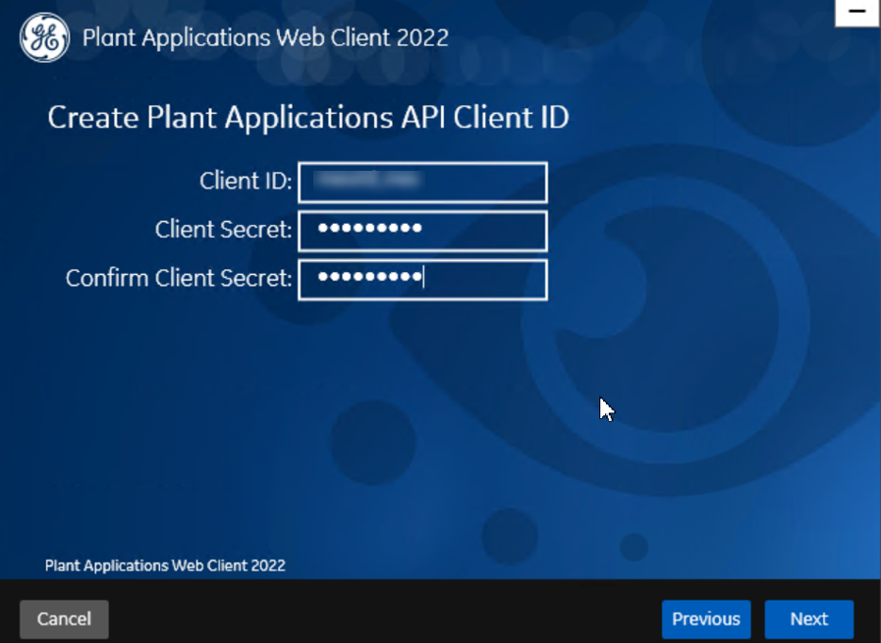Proceed with the Next button

pos(809,618)
